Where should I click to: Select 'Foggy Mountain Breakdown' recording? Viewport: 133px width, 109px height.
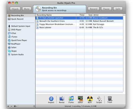[79, 24]
